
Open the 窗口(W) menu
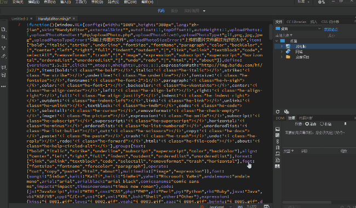pos(130,2)
